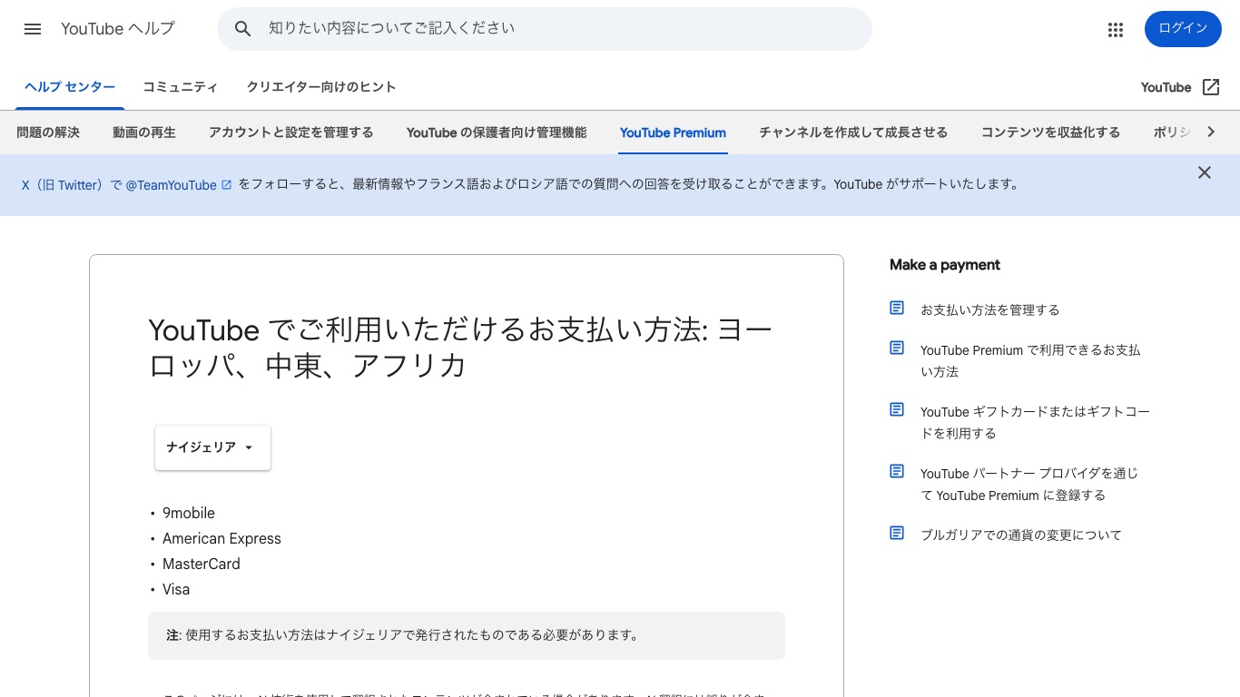This screenshot has height=697, width=1240.
Task: Select コンテンツを収益化する category
Action: point(1050,133)
